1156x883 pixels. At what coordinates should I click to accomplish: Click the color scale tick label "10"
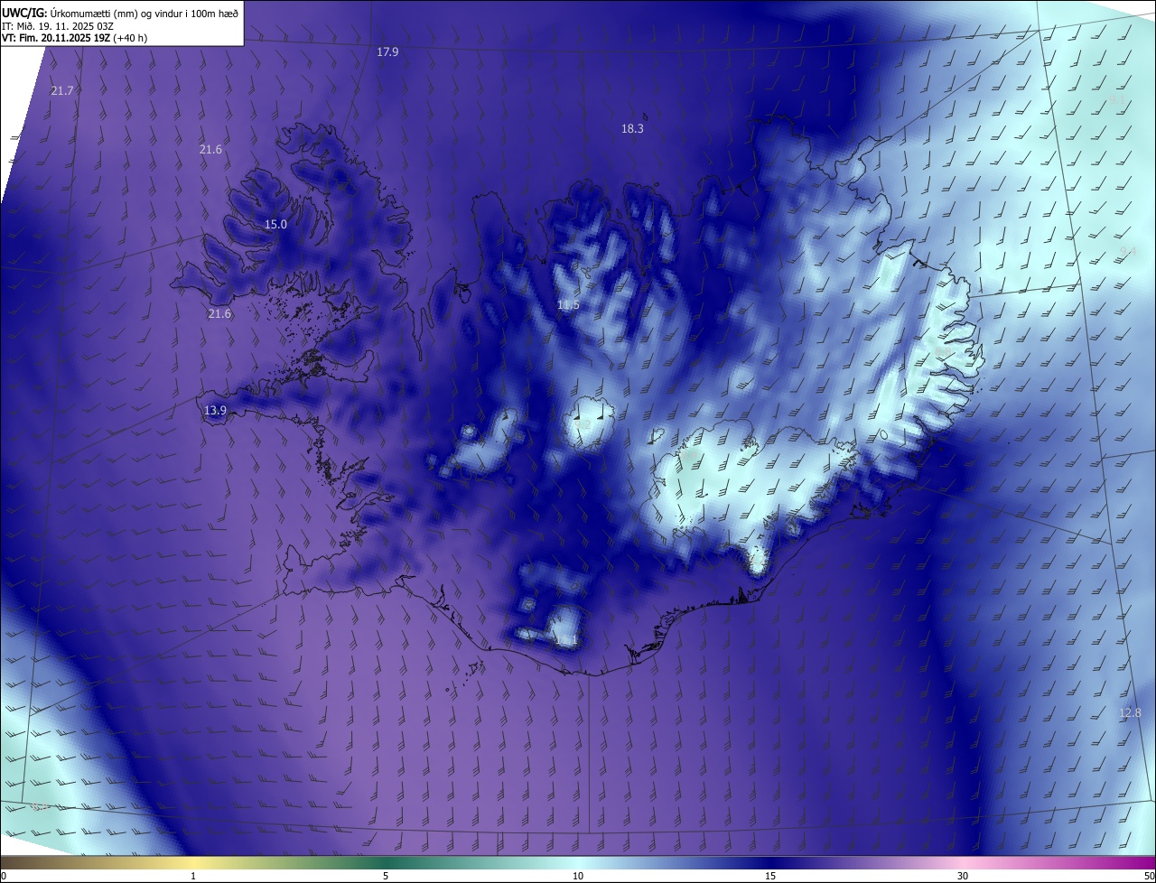coord(578,876)
